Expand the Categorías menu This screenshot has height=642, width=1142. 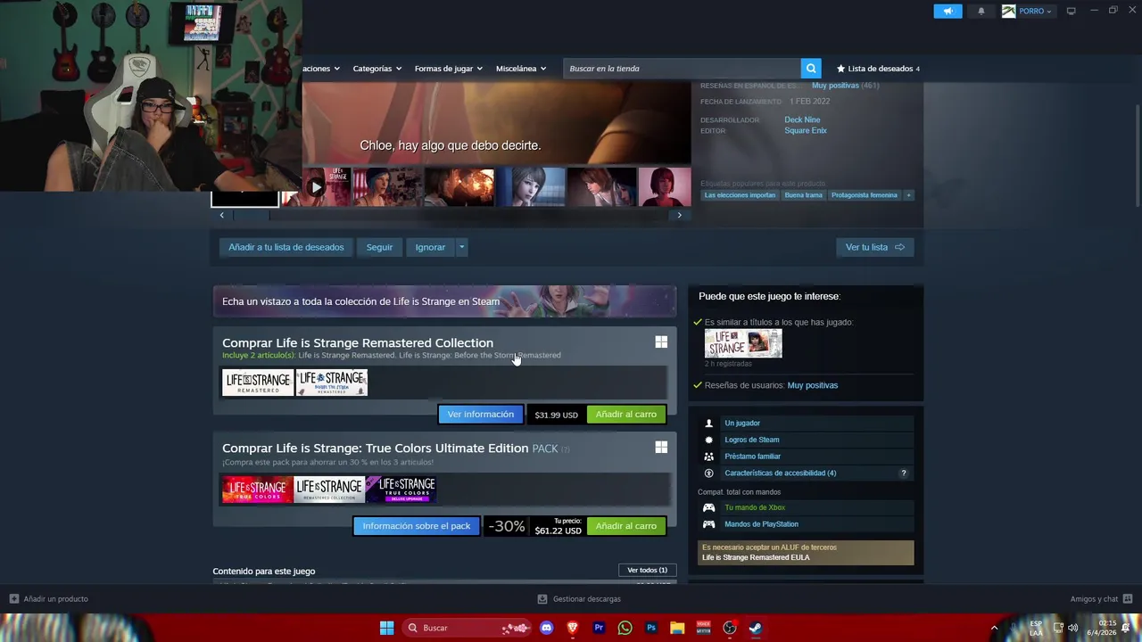377,69
